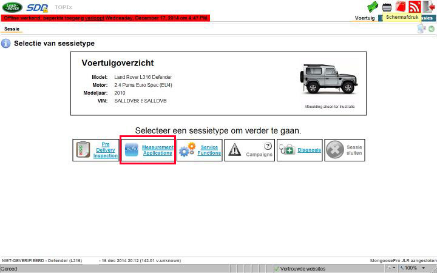Click the Campaigns question mark help icon
This screenshot has height=273, width=437.
pyautogui.click(x=268, y=146)
